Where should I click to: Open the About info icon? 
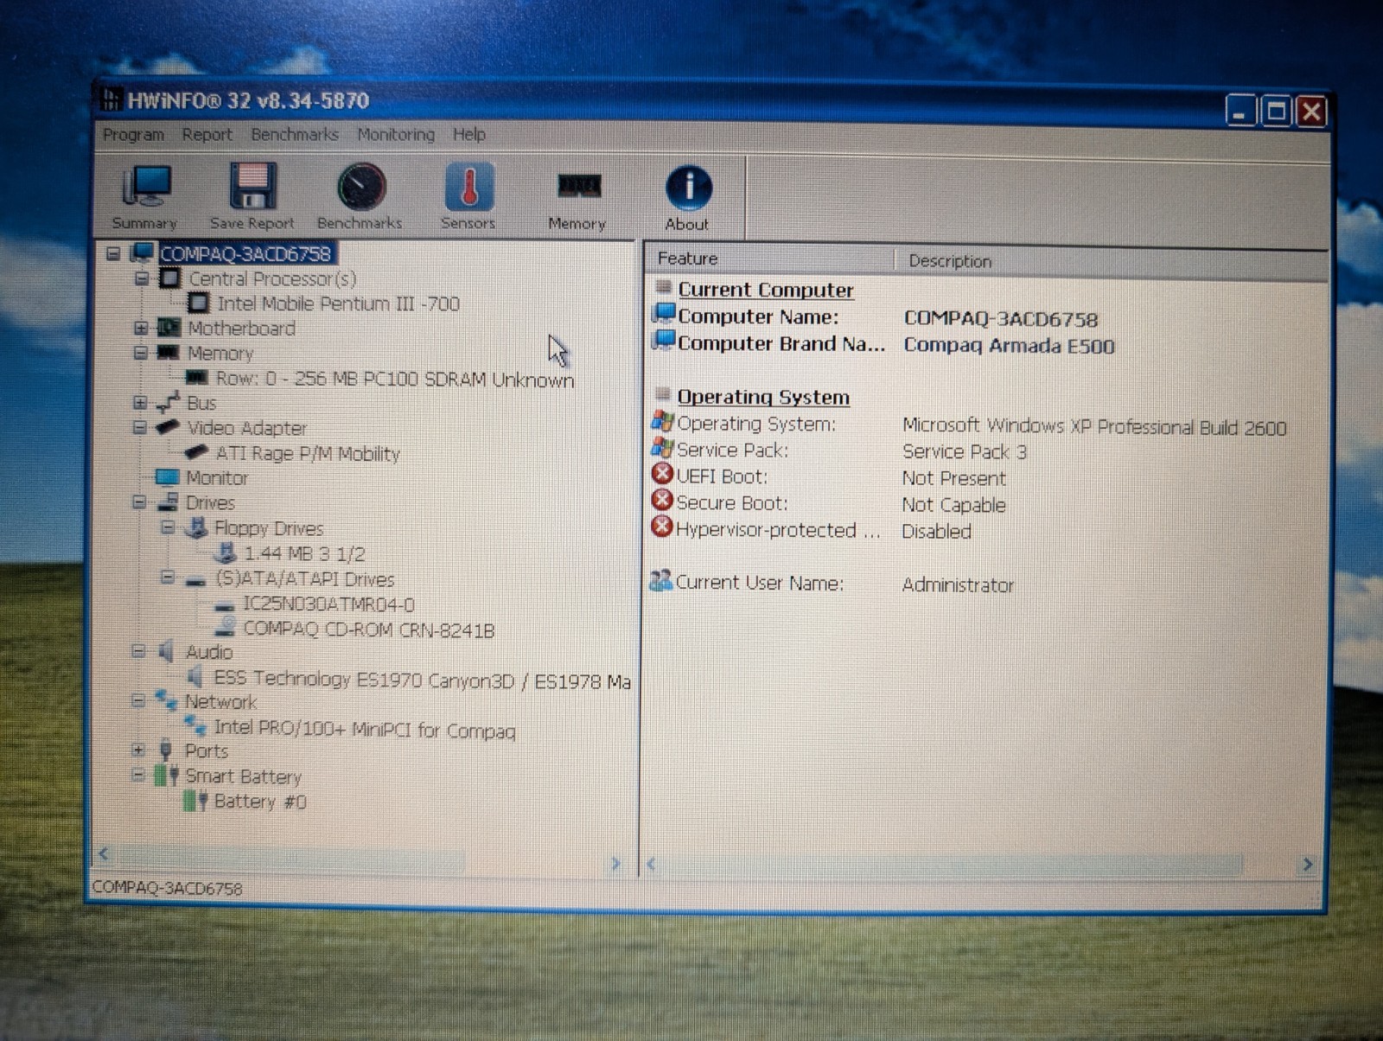pyautogui.click(x=688, y=188)
